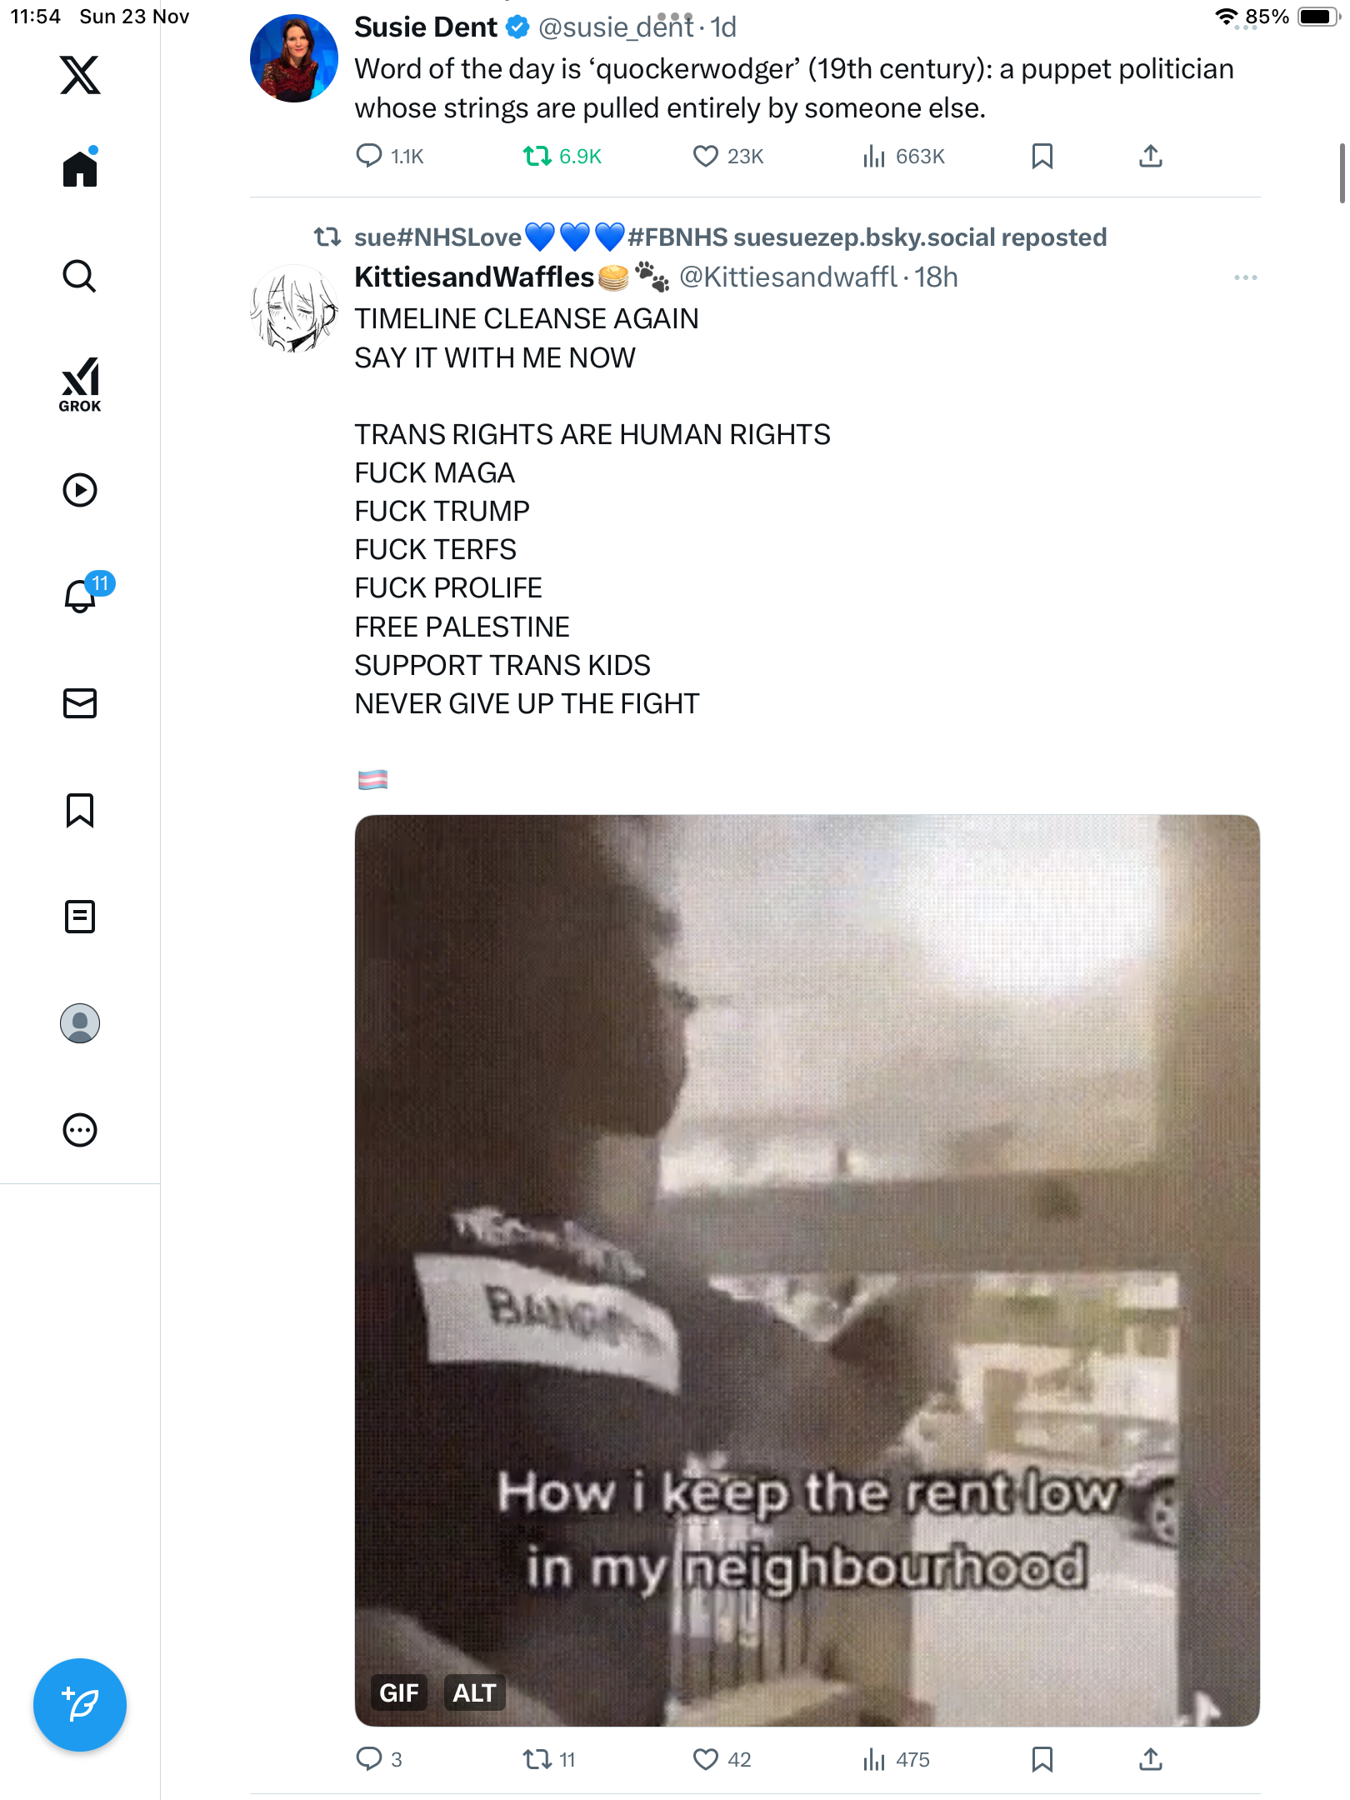
Task: Open the Lists page
Action: point(80,917)
